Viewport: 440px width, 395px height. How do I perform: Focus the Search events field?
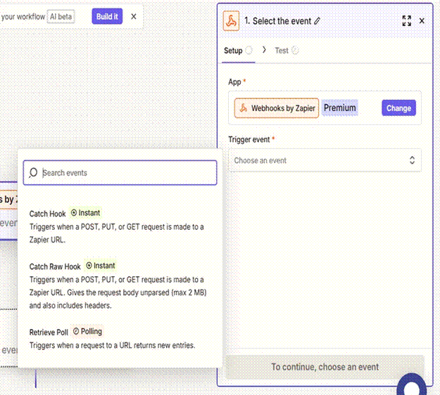click(x=120, y=173)
